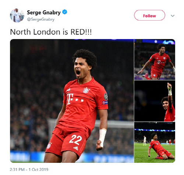The image size is (184, 175).
Task: Click the Champions League badge on the sleeve
Action: coord(106,97)
